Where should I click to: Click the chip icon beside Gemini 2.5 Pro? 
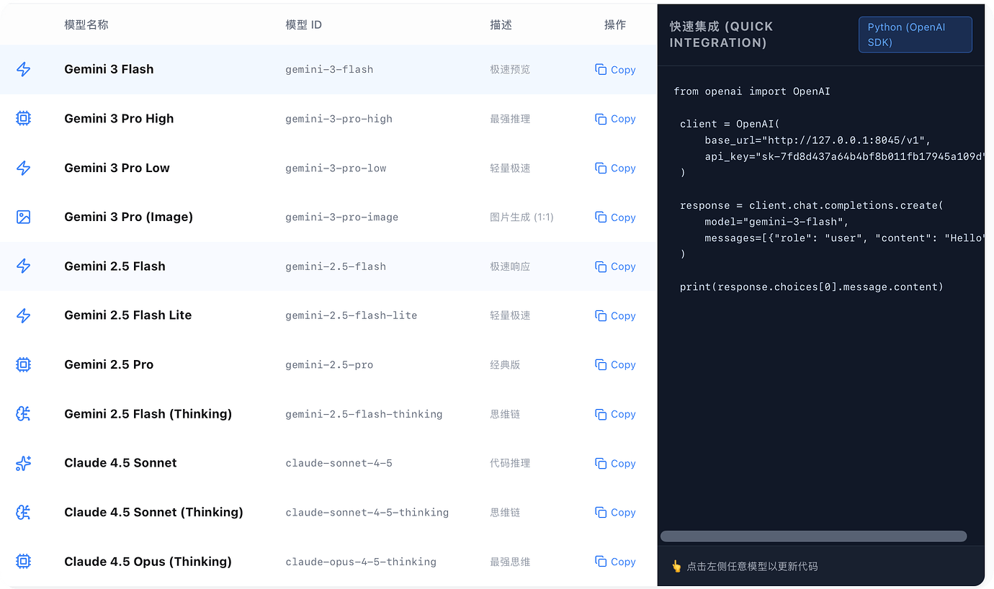24,364
